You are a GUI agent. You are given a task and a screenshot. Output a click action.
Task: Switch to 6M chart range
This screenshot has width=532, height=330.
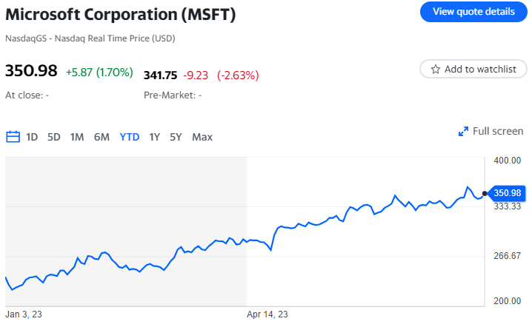coord(102,137)
